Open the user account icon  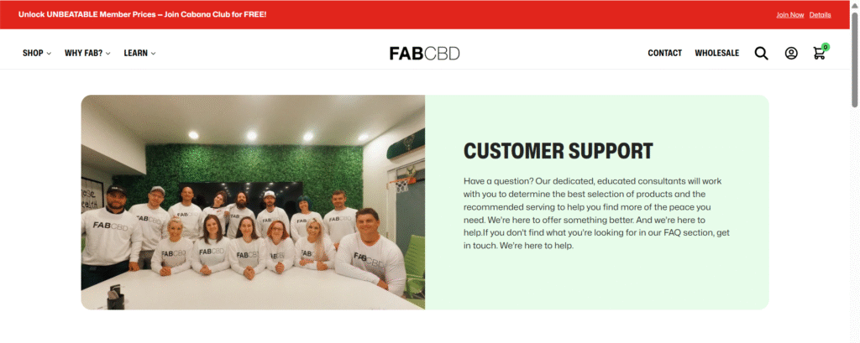[791, 53]
